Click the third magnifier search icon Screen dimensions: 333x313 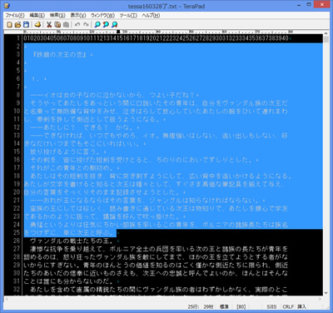(114, 24)
